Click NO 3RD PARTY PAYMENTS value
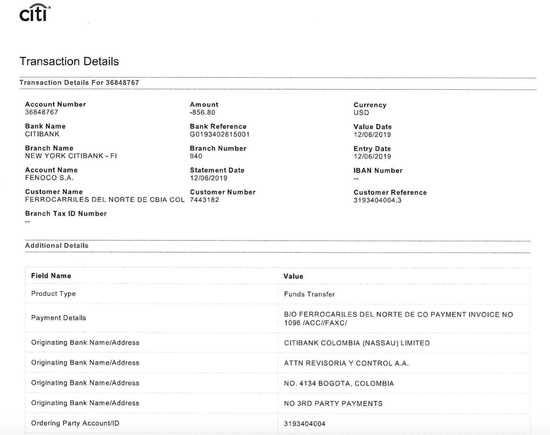The height and width of the screenshot is (435, 550). click(333, 404)
